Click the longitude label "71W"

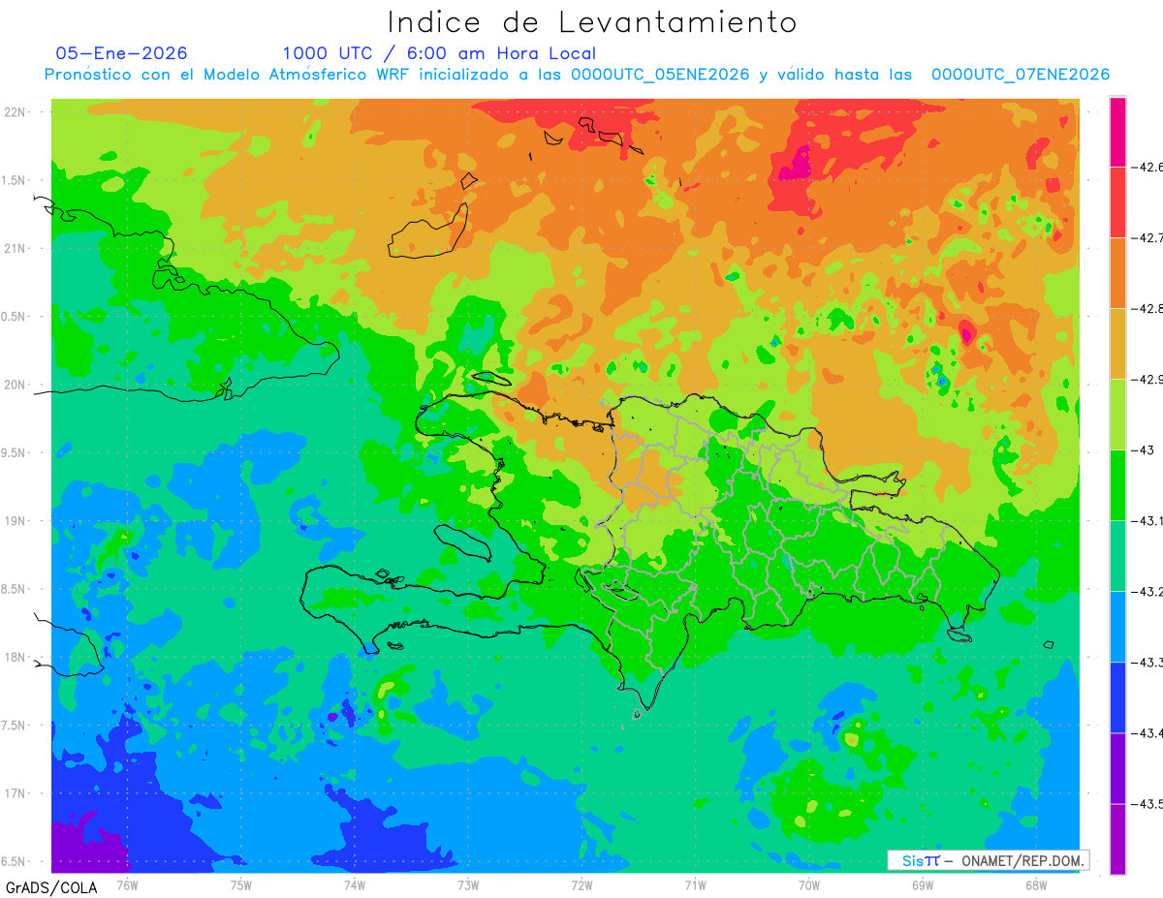(695, 883)
